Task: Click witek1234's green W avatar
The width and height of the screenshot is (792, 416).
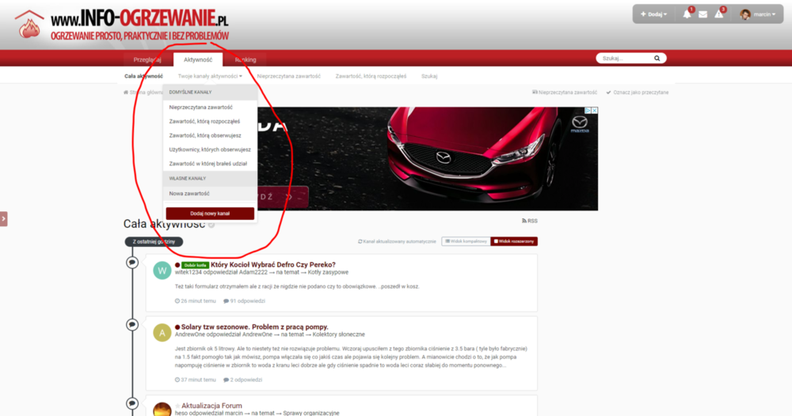Action: click(x=162, y=270)
